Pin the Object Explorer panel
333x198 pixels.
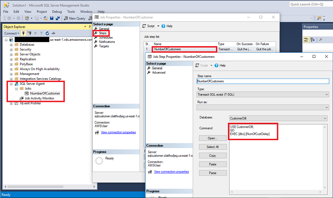[89, 27]
